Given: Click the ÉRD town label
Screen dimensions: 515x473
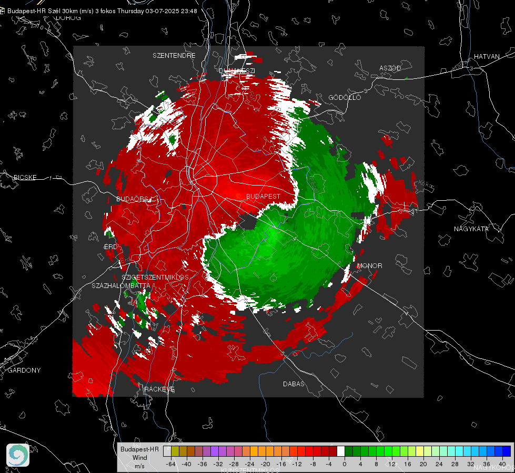Looking at the screenshot, I should (110, 246).
